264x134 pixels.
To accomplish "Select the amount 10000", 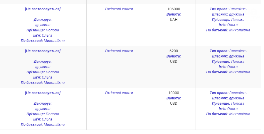I will (174, 93).
